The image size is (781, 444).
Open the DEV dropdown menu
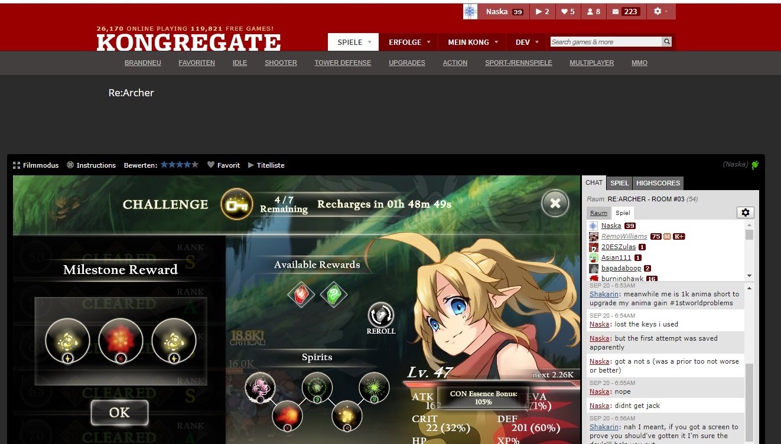click(x=526, y=42)
